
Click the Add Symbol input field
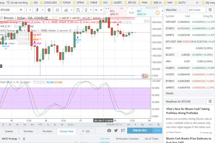pos(197,10)
